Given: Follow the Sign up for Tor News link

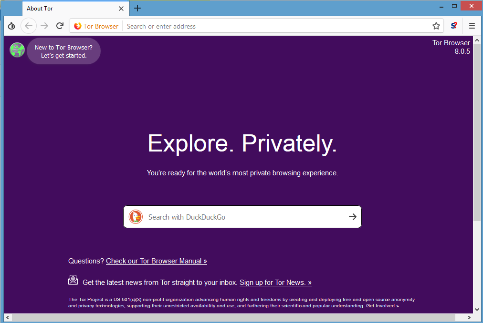Looking at the screenshot, I should pos(275,283).
